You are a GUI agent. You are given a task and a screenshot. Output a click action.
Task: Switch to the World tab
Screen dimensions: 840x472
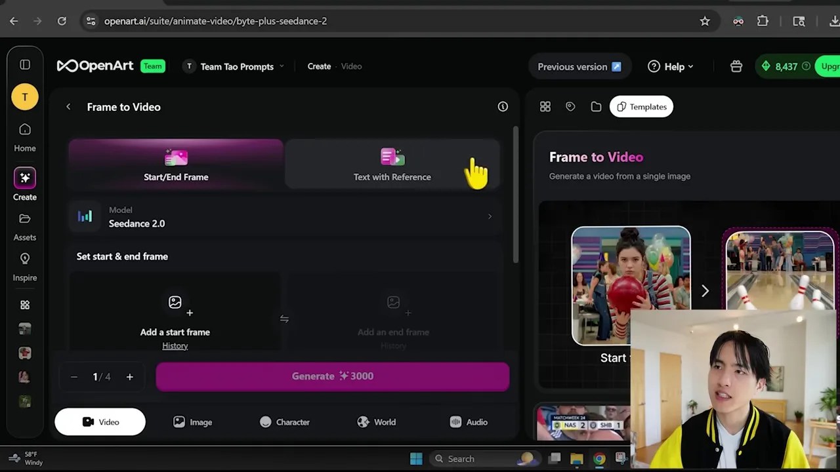[376, 422]
